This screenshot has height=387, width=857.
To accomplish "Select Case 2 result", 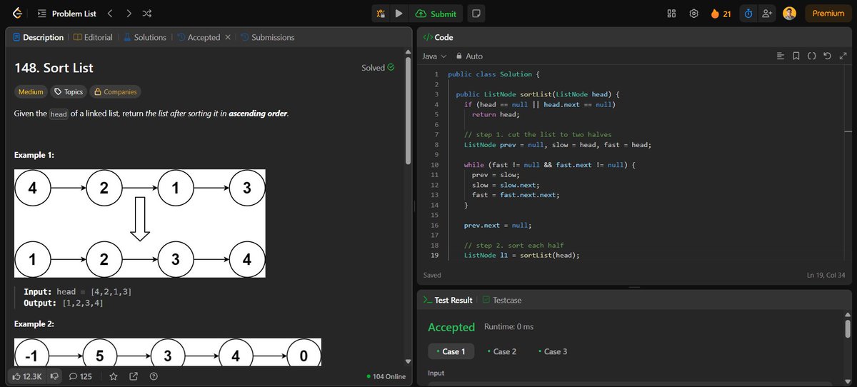I will (502, 351).
